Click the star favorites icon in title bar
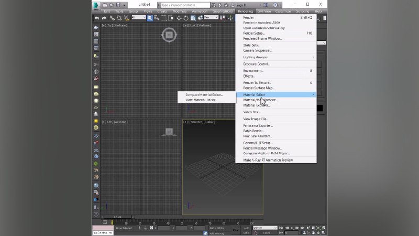419x236 pixels. point(226,5)
